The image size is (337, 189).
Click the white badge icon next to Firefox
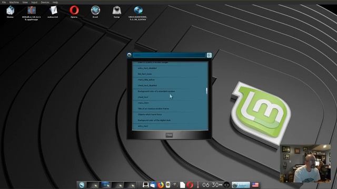[x=168, y=185]
